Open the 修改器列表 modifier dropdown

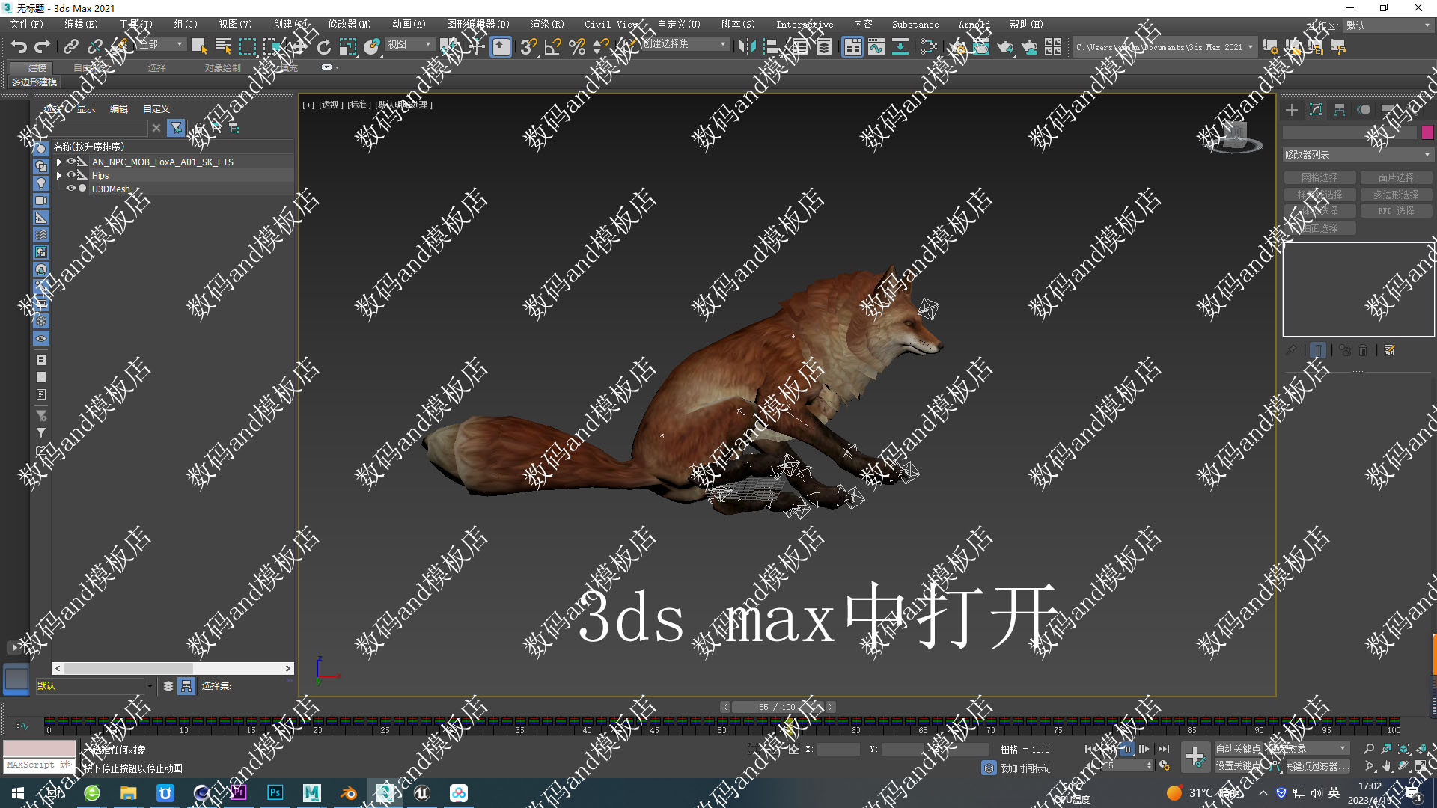tap(1357, 154)
